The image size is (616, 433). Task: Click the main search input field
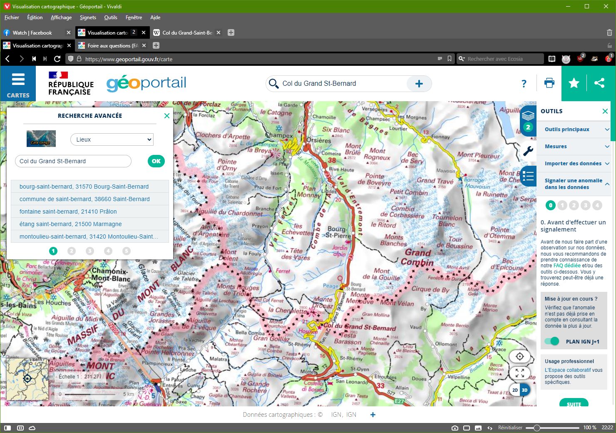(343, 84)
